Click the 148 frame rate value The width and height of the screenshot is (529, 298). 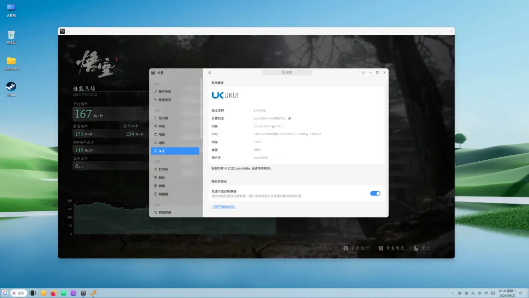[x=79, y=150]
